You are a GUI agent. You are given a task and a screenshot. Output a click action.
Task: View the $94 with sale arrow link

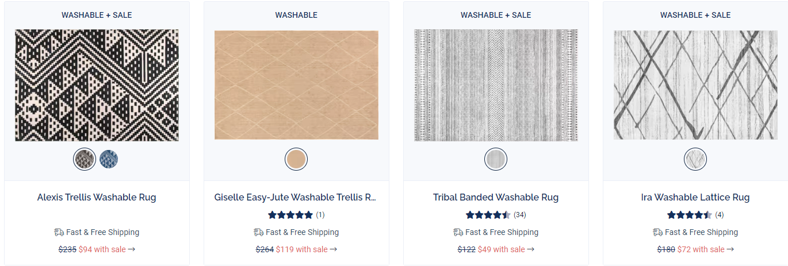pos(107,249)
